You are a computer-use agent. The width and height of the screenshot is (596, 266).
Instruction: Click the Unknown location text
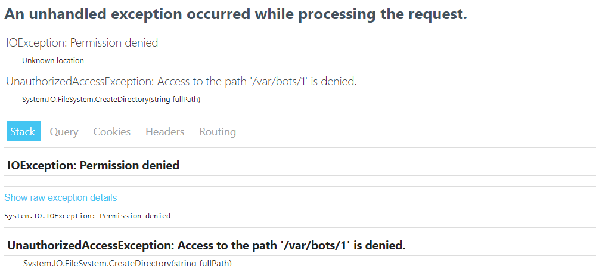click(x=53, y=60)
